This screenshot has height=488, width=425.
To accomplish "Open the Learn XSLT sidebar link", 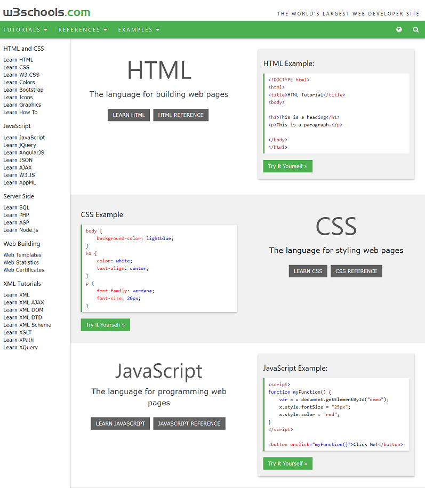I will tap(18, 332).
